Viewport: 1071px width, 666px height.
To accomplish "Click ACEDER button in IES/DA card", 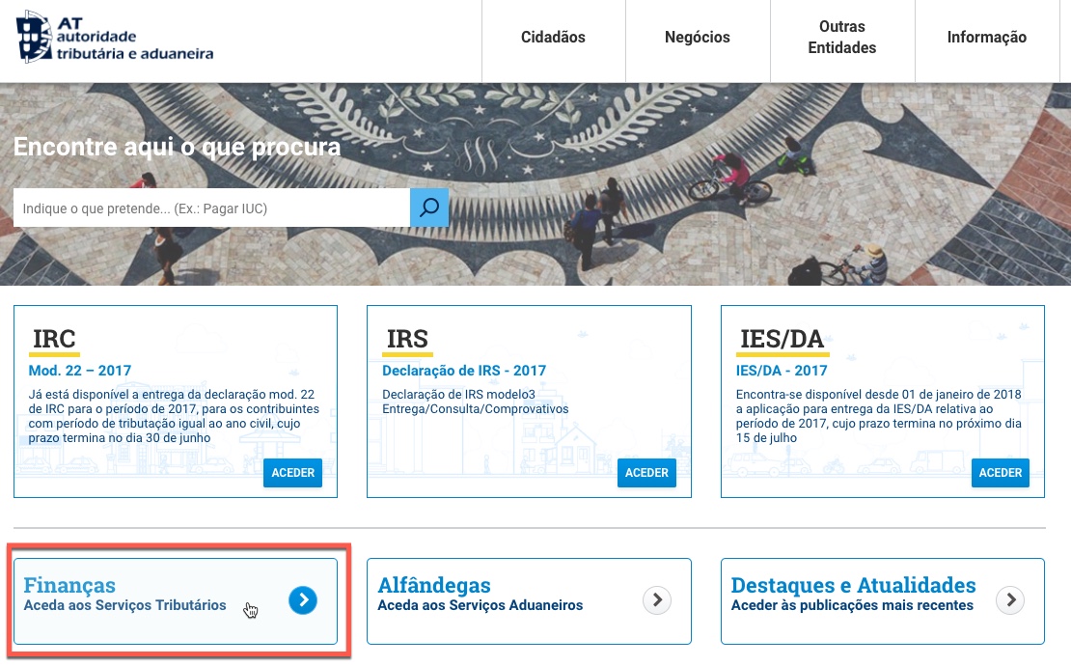I will (1001, 473).
